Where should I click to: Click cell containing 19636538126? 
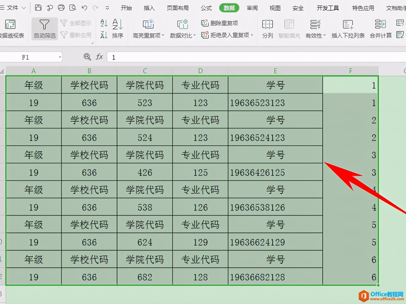click(275, 207)
